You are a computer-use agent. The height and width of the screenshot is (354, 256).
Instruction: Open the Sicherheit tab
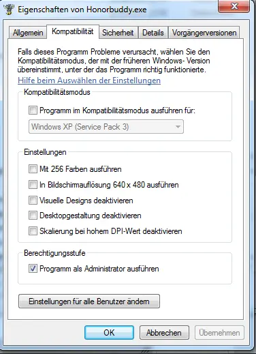click(x=118, y=33)
